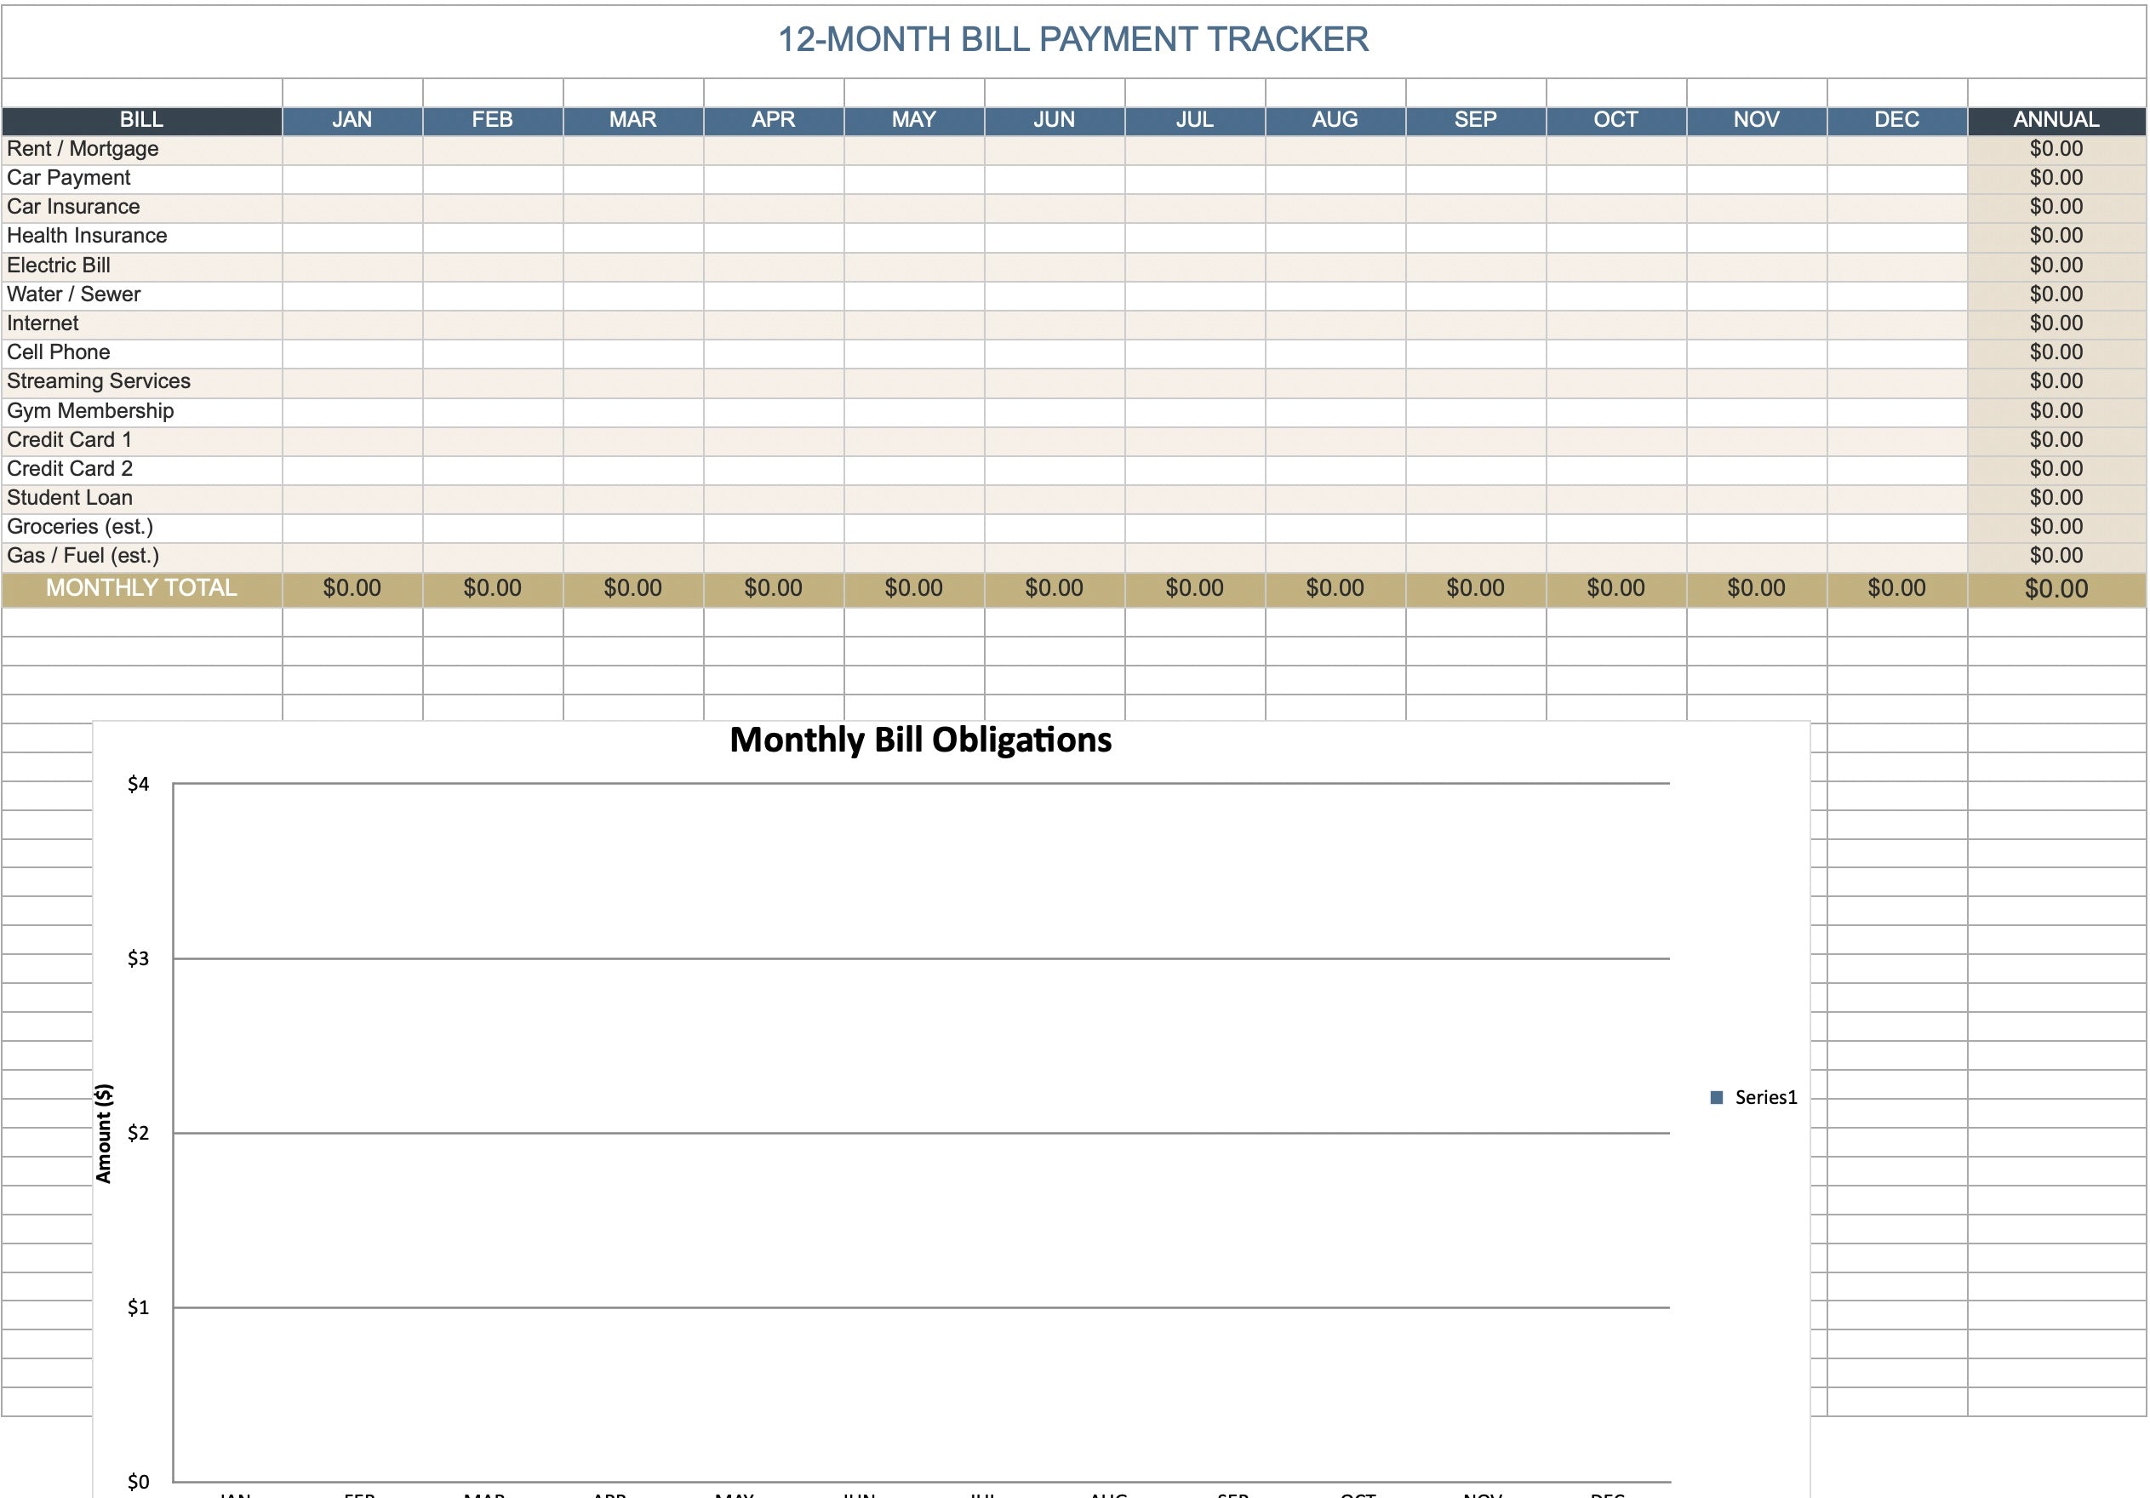Select the Water / Sewer row label

[73, 294]
